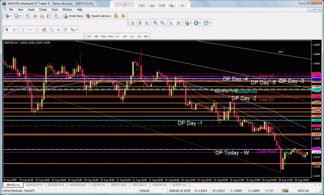Click the DP Day -1 chart label
Screen dimensions: 324x195
[190, 123]
